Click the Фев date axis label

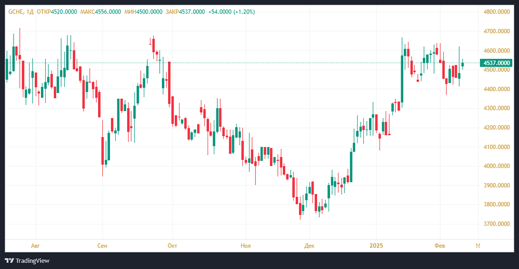pyautogui.click(x=440, y=246)
